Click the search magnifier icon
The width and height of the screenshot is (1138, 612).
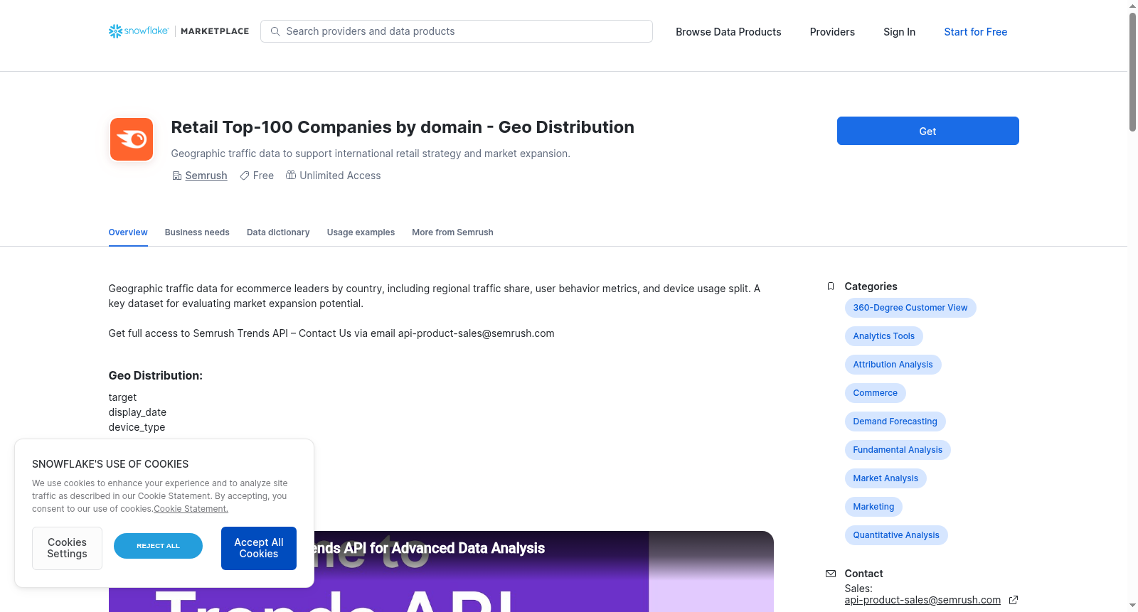click(275, 31)
